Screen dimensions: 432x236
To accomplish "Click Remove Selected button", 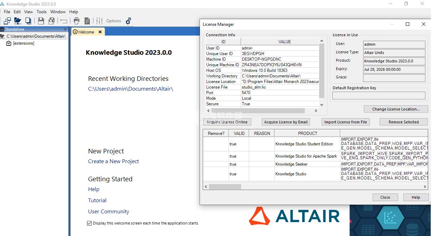I will coord(404,122).
